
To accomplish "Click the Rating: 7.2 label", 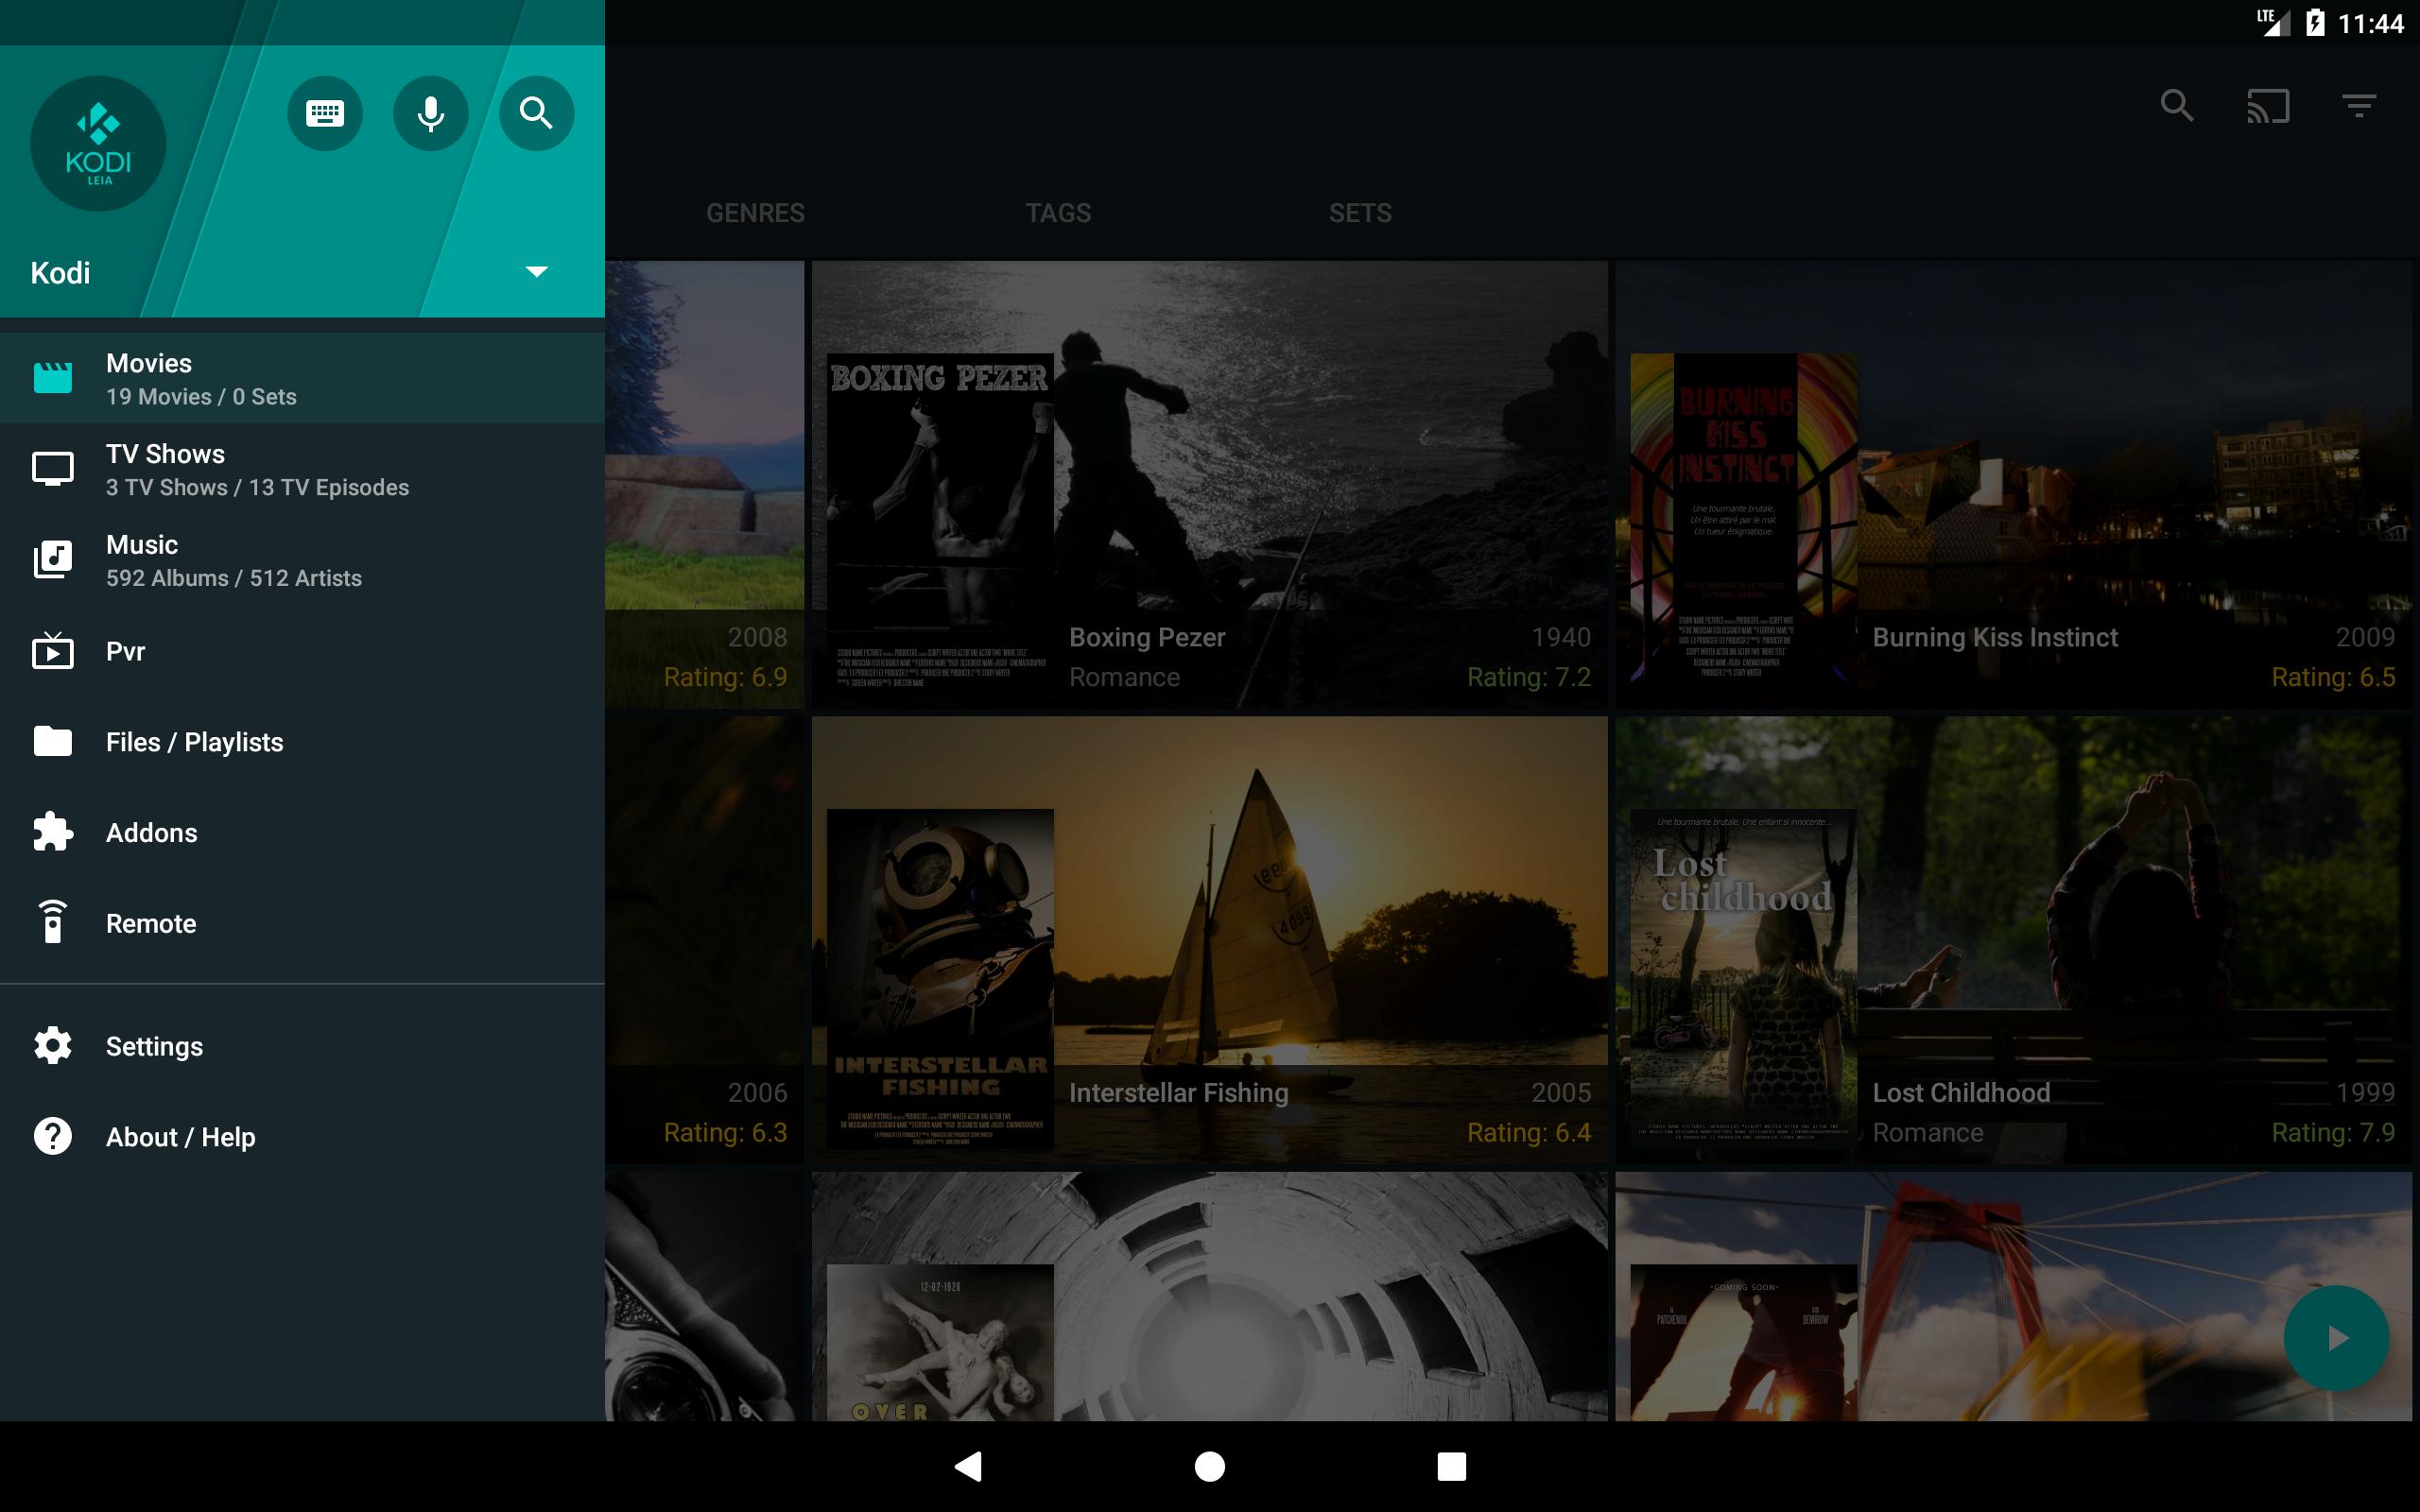I will tap(1528, 677).
